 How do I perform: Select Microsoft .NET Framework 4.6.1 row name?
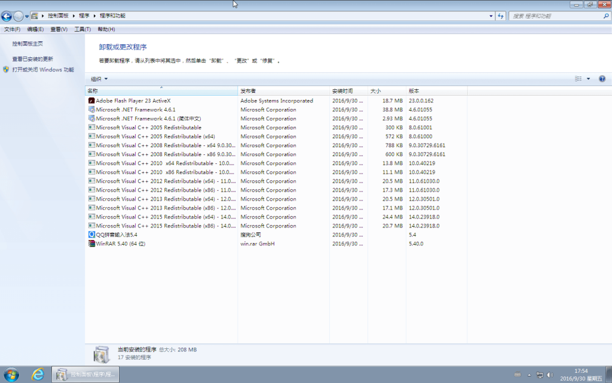click(136, 110)
